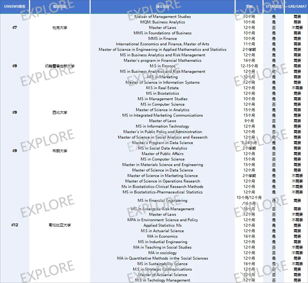Click the 西北大学 school name cell

pyautogui.click(x=60, y=112)
